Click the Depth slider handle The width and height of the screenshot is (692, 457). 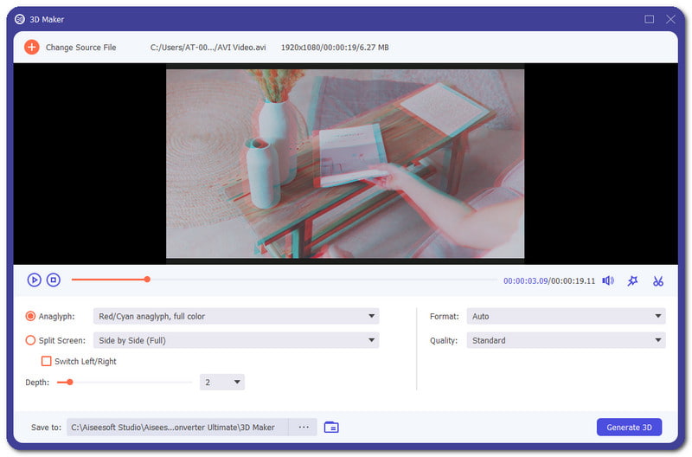tap(70, 382)
